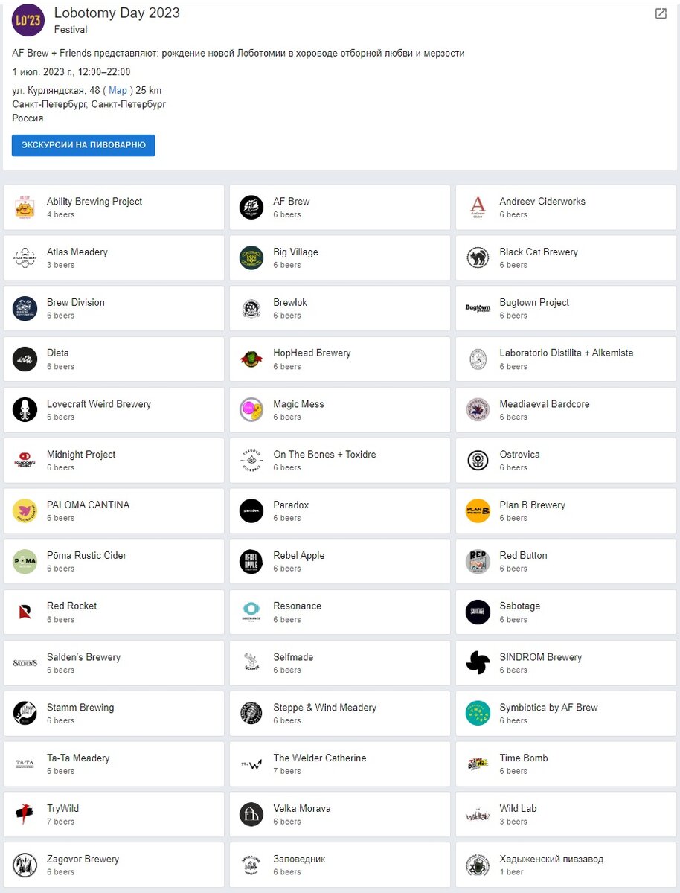Viewport: 680px width, 893px height.
Task: Click the Paradox black logo
Action: click(x=251, y=511)
